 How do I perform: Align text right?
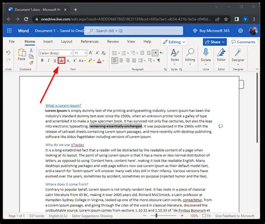tap(127, 60)
